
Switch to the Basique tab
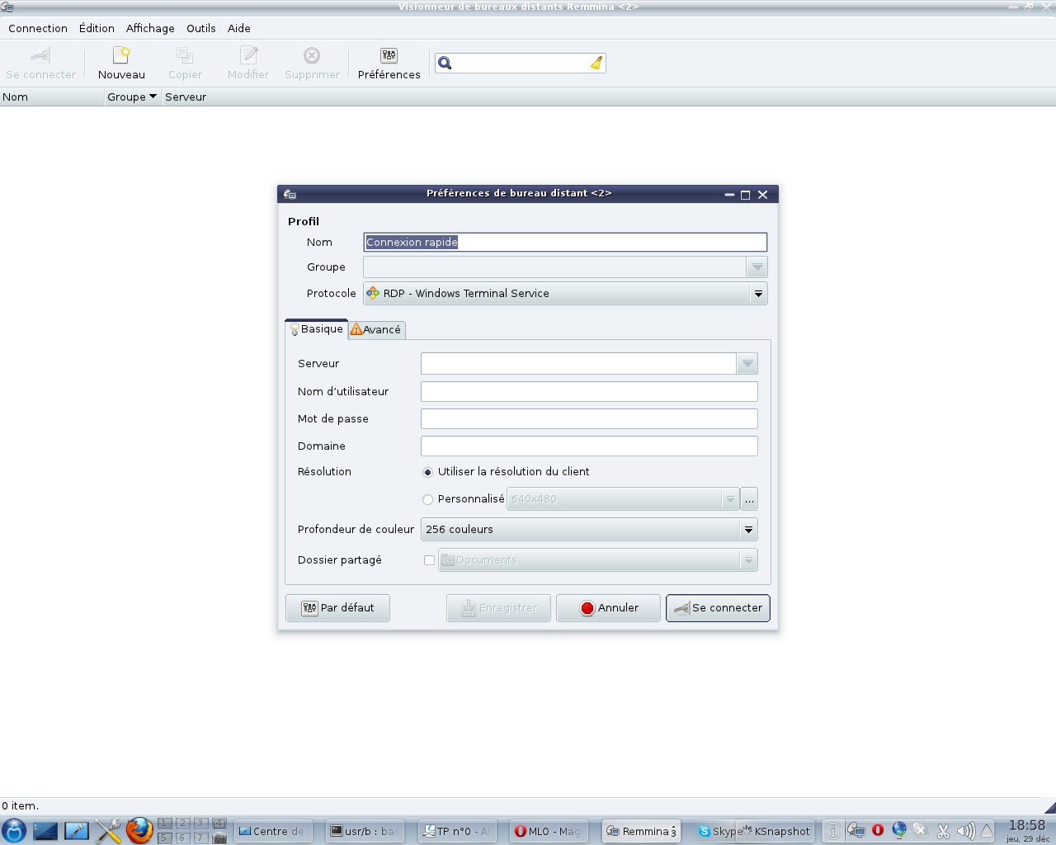(x=316, y=329)
